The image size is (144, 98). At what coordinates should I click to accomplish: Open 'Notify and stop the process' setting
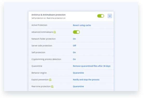point(86,80)
